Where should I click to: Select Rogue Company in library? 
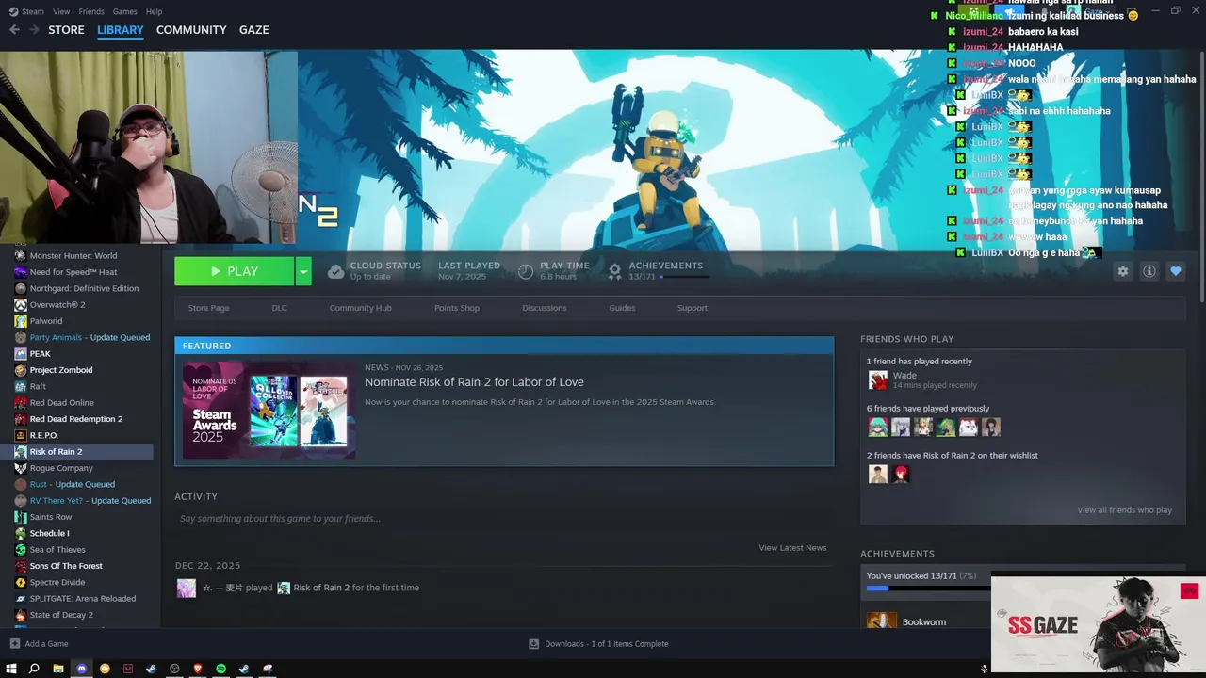click(x=61, y=468)
